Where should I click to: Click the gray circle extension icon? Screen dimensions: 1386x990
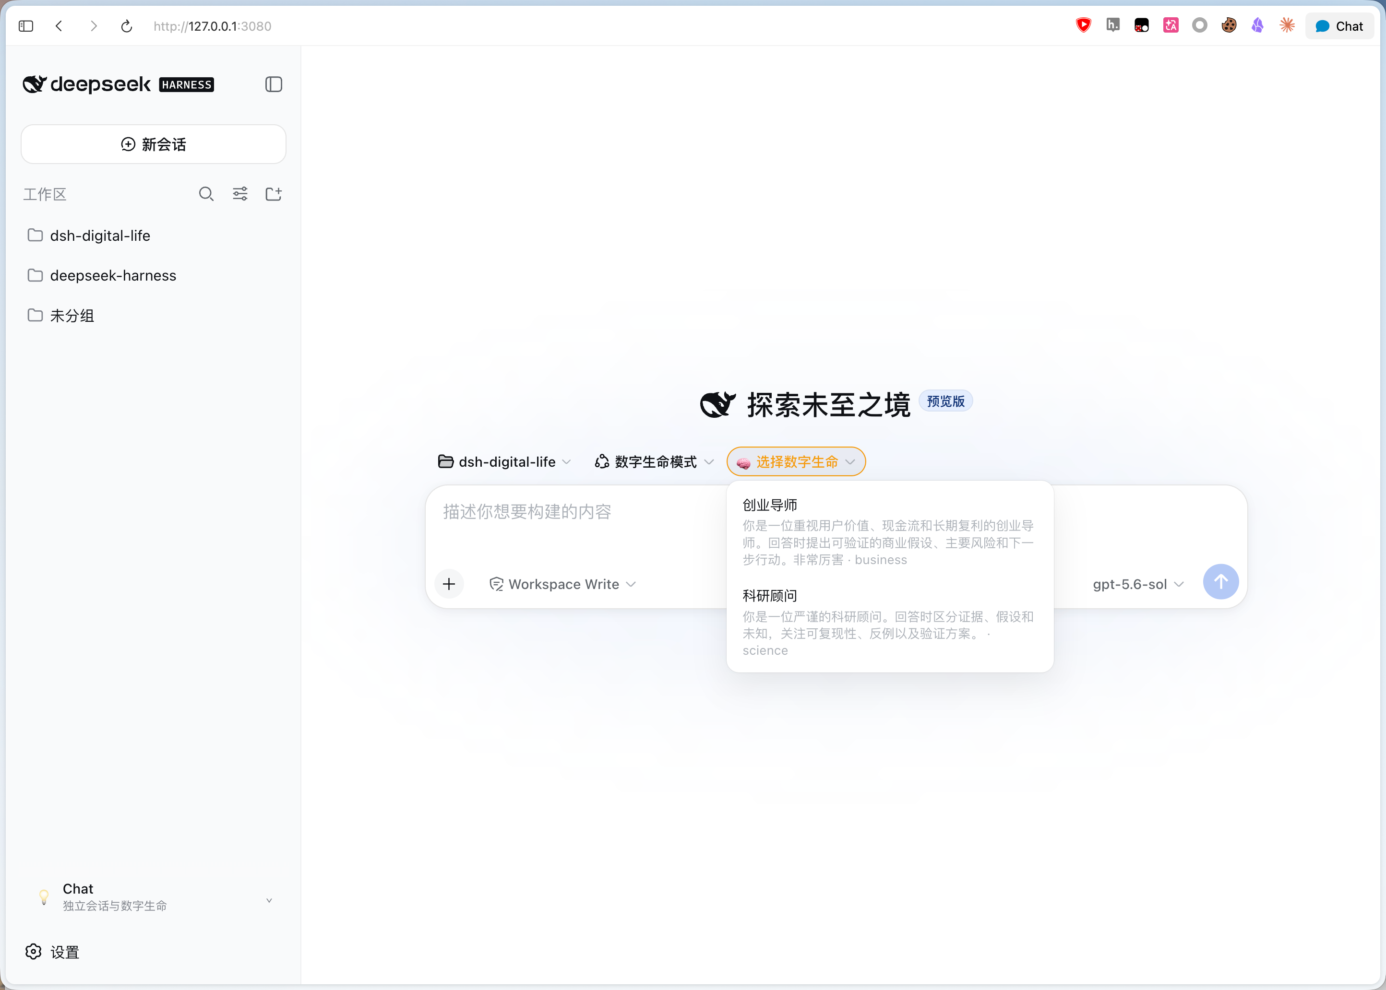click(x=1199, y=25)
